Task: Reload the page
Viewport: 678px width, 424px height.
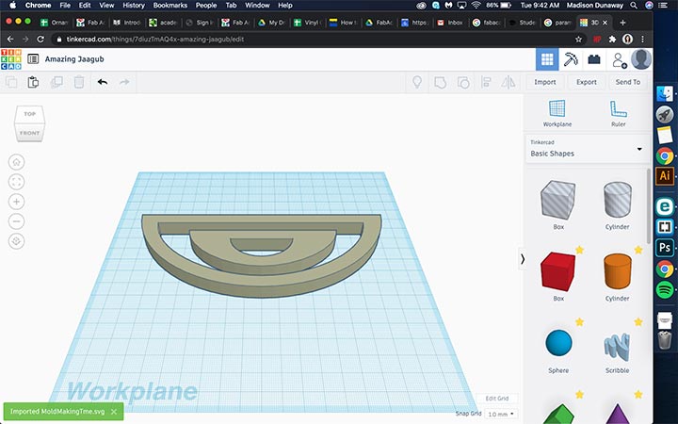Action: coord(40,39)
